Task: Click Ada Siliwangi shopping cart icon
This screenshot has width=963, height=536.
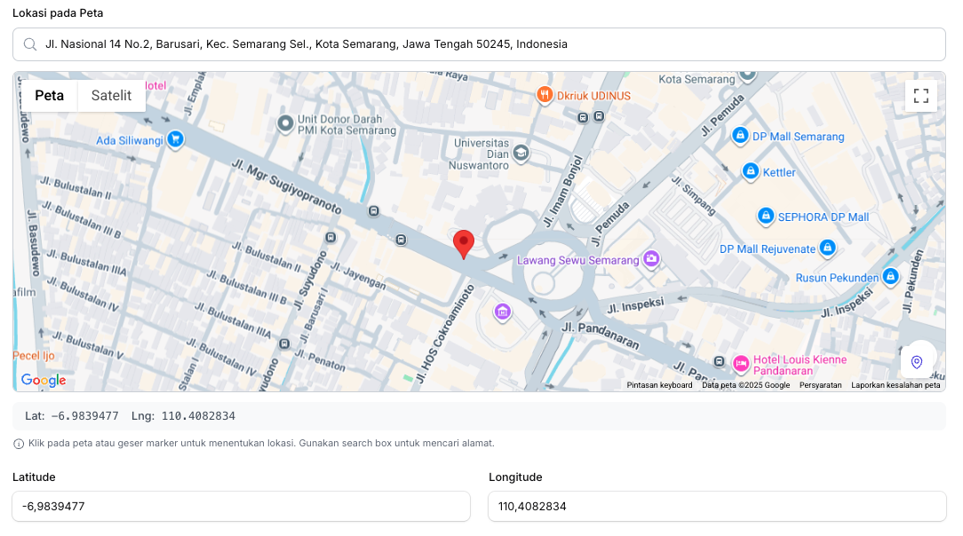Action: pos(175,139)
